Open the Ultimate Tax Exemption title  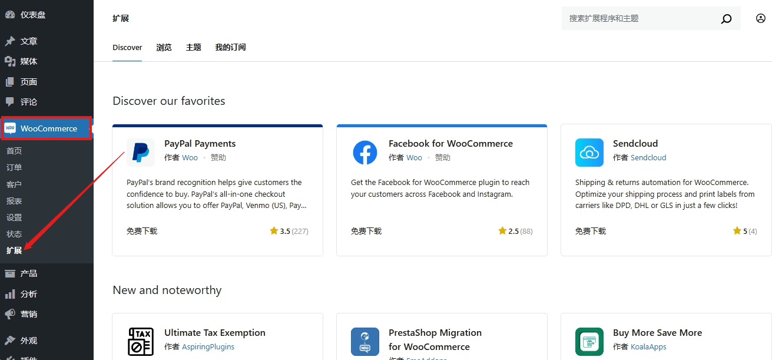tap(215, 332)
